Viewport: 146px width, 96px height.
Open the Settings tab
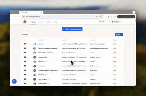pos(49,22)
